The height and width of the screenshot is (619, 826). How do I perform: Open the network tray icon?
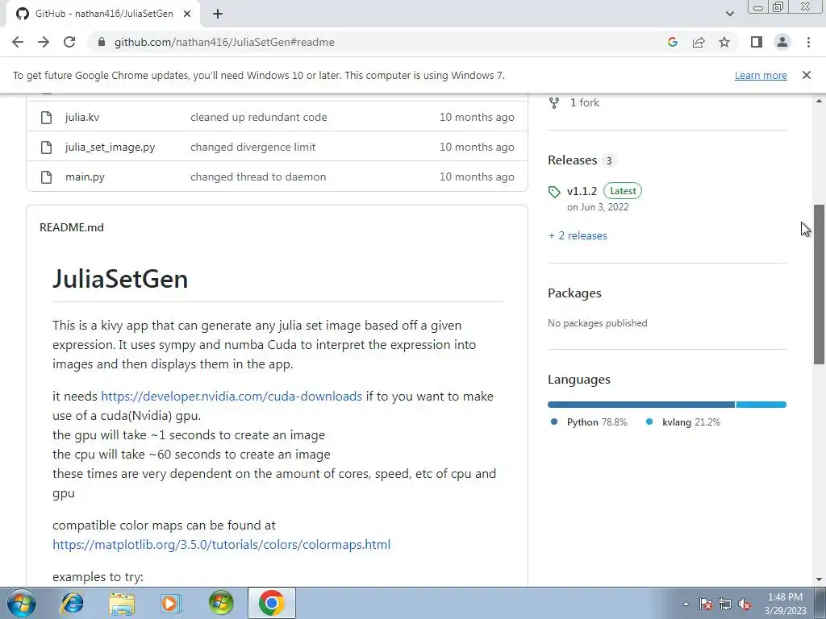(x=725, y=604)
